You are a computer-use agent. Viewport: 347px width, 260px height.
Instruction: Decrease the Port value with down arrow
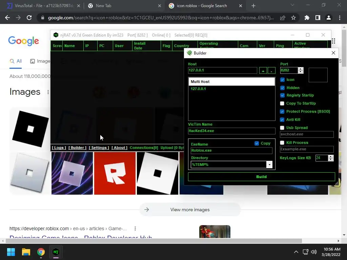(x=301, y=72)
